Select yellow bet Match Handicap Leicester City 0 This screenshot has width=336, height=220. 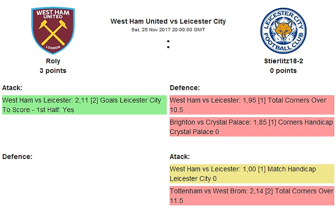click(252, 174)
